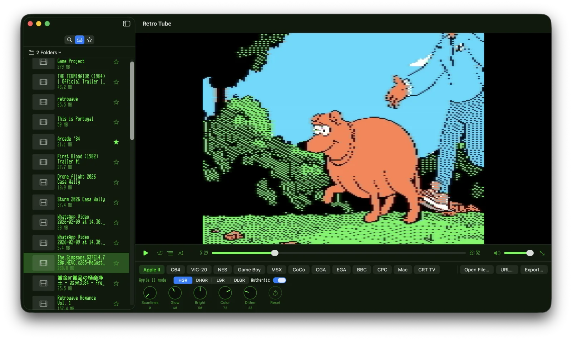Switch to the CGA tab
Viewport: 572px width, 340px height.
pyautogui.click(x=321, y=270)
